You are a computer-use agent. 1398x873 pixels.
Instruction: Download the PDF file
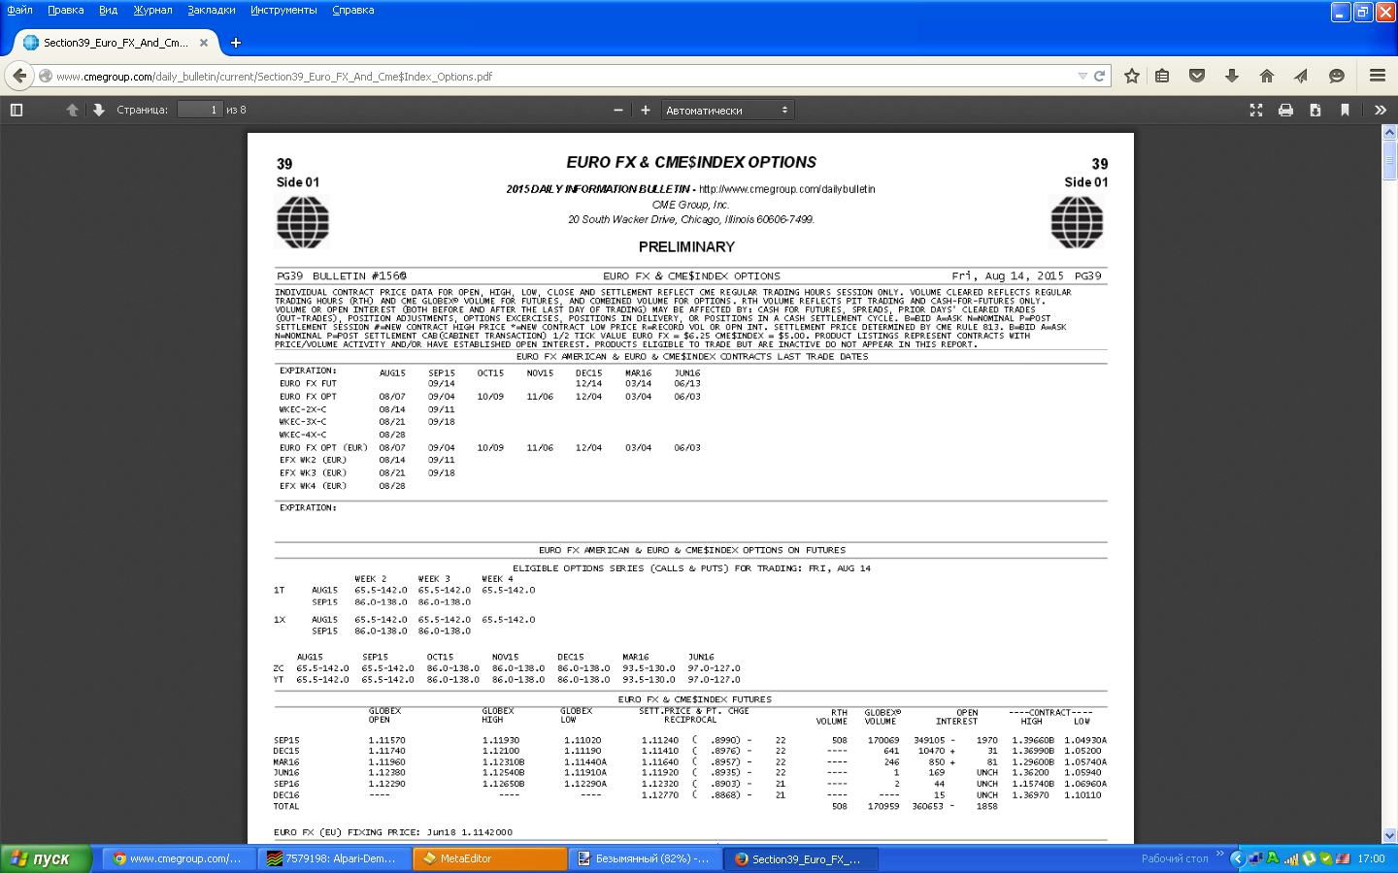point(1315,110)
